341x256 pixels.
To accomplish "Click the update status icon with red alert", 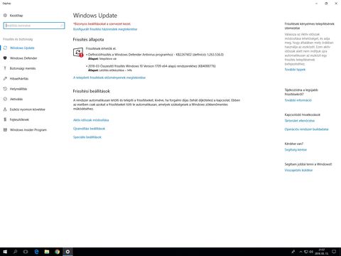I will (x=78, y=53).
